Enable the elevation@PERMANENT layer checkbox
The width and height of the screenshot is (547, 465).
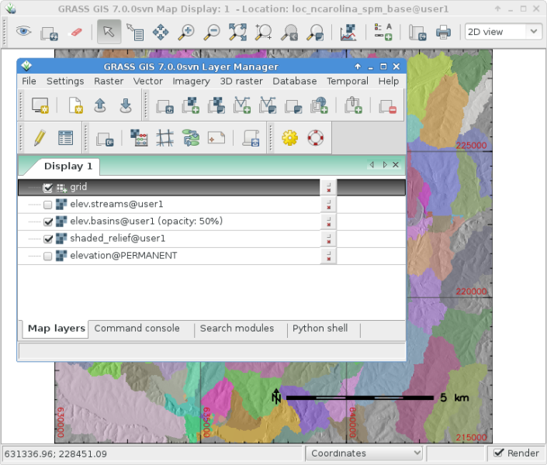click(x=48, y=257)
